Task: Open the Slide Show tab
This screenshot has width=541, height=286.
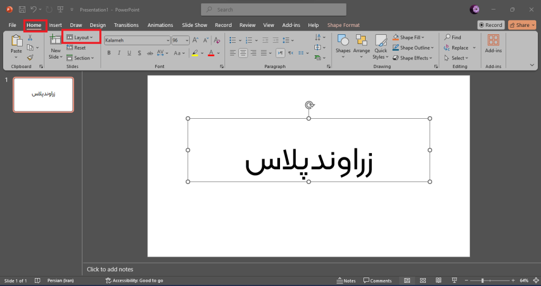Action: [x=194, y=25]
